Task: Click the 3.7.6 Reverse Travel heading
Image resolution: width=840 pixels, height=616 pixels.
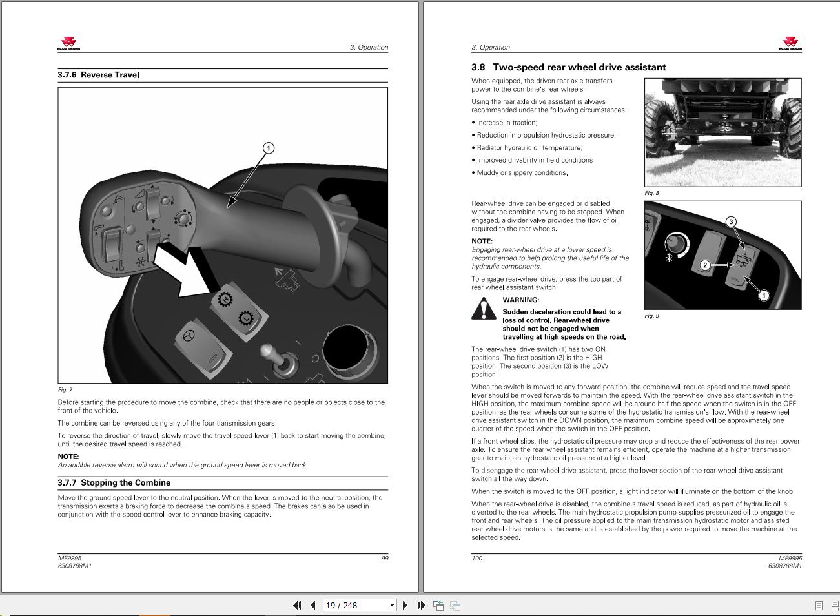Action: click(x=98, y=75)
